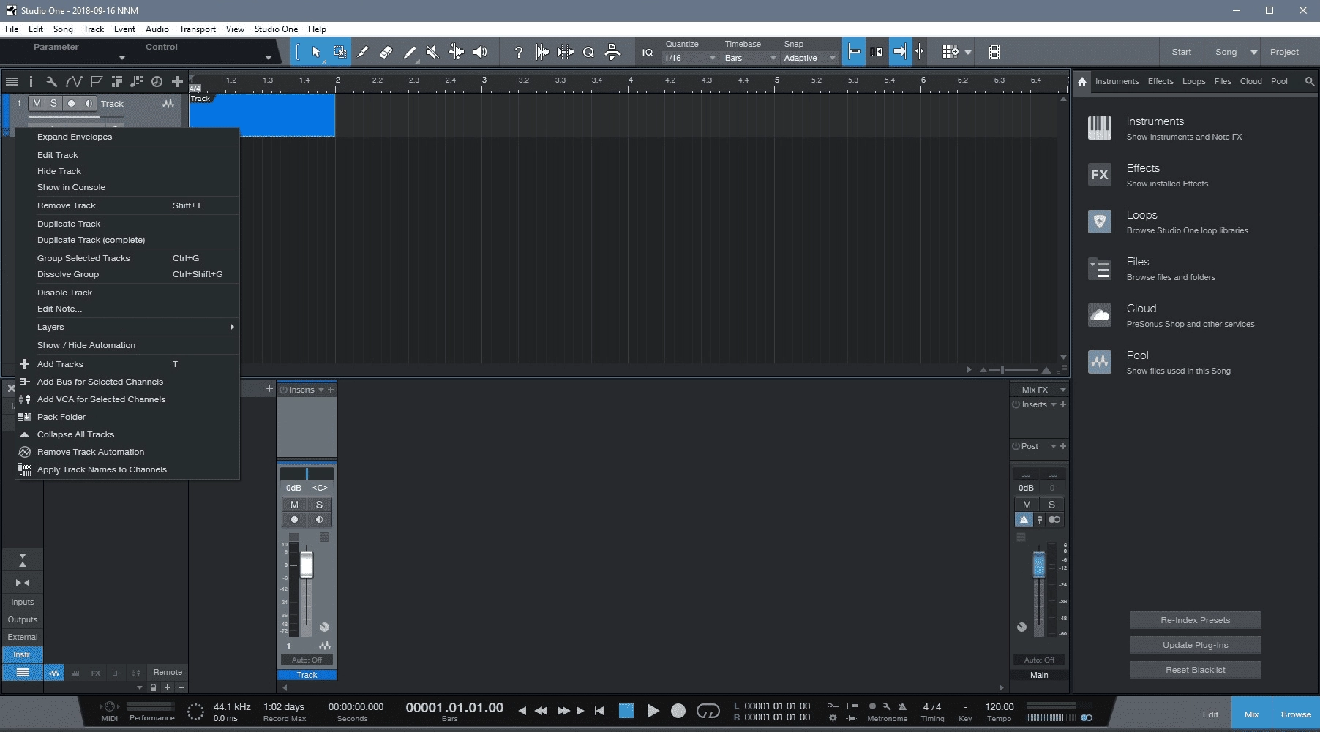Toggle Snap to grid button

[855, 52]
